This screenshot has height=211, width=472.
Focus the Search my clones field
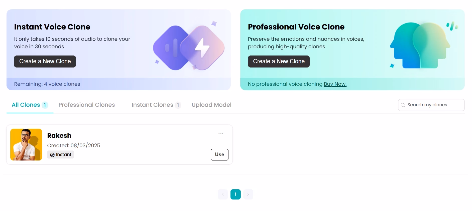click(431, 105)
